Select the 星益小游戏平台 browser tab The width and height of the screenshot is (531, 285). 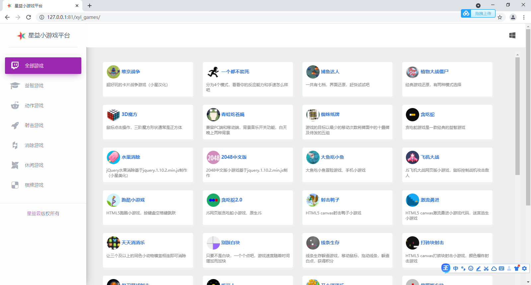pos(43,6)
